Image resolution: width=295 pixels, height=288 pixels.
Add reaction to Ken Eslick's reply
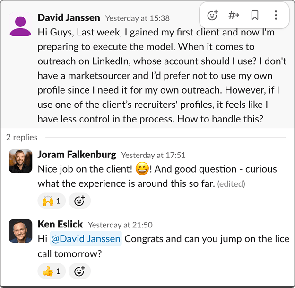79,271
